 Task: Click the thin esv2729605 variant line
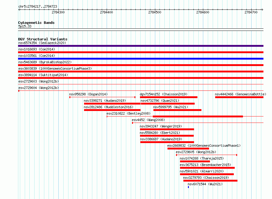coord(207,155)
